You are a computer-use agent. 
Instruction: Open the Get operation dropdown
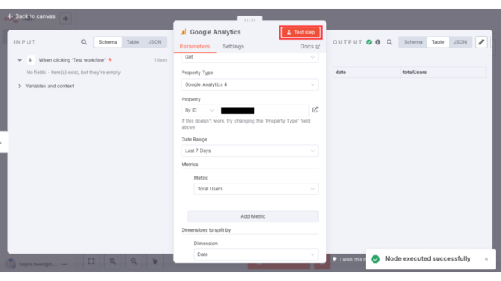[250, 57]
